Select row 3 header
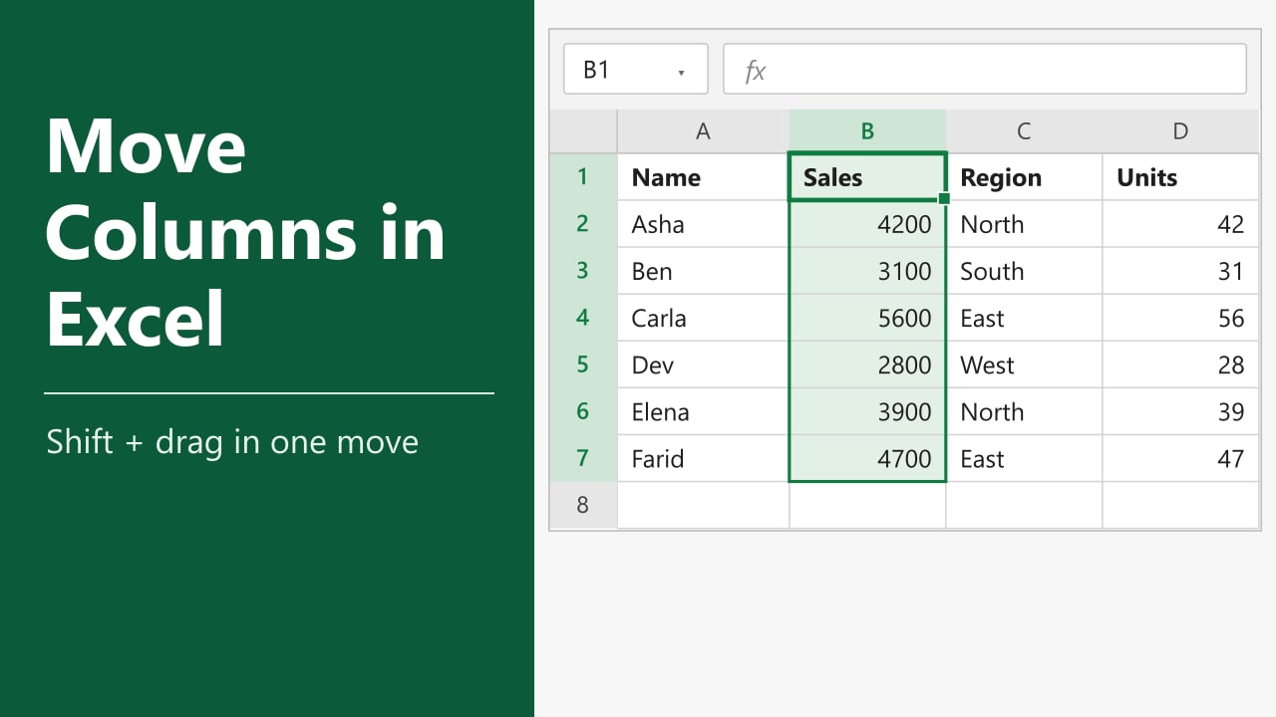Screen dimensions: 1276x717 coord(583,271)
